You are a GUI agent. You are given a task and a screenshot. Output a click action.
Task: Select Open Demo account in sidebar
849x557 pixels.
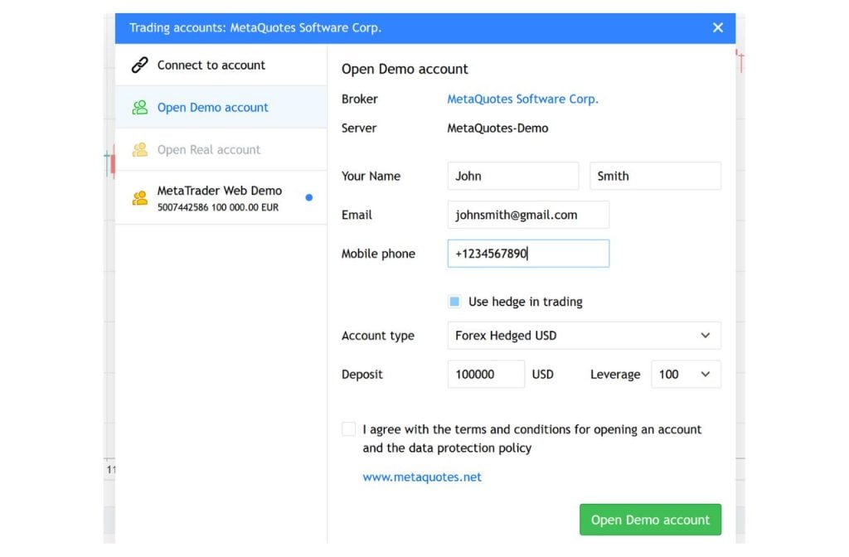221,107
